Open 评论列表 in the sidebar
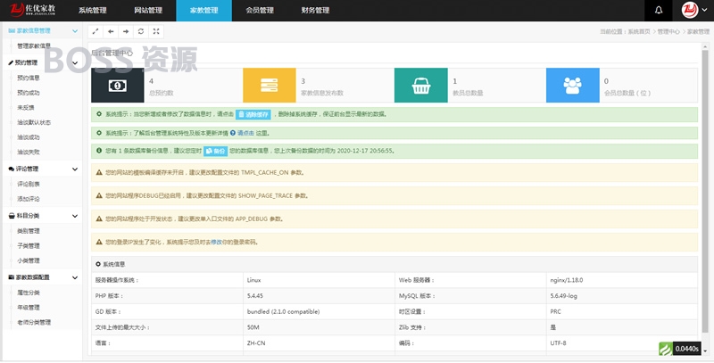714x363 pixels. point(29,185)
